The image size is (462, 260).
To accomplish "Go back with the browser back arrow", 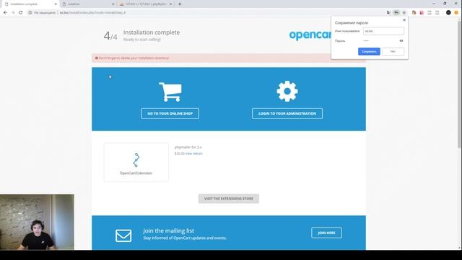I will [5, 13].
